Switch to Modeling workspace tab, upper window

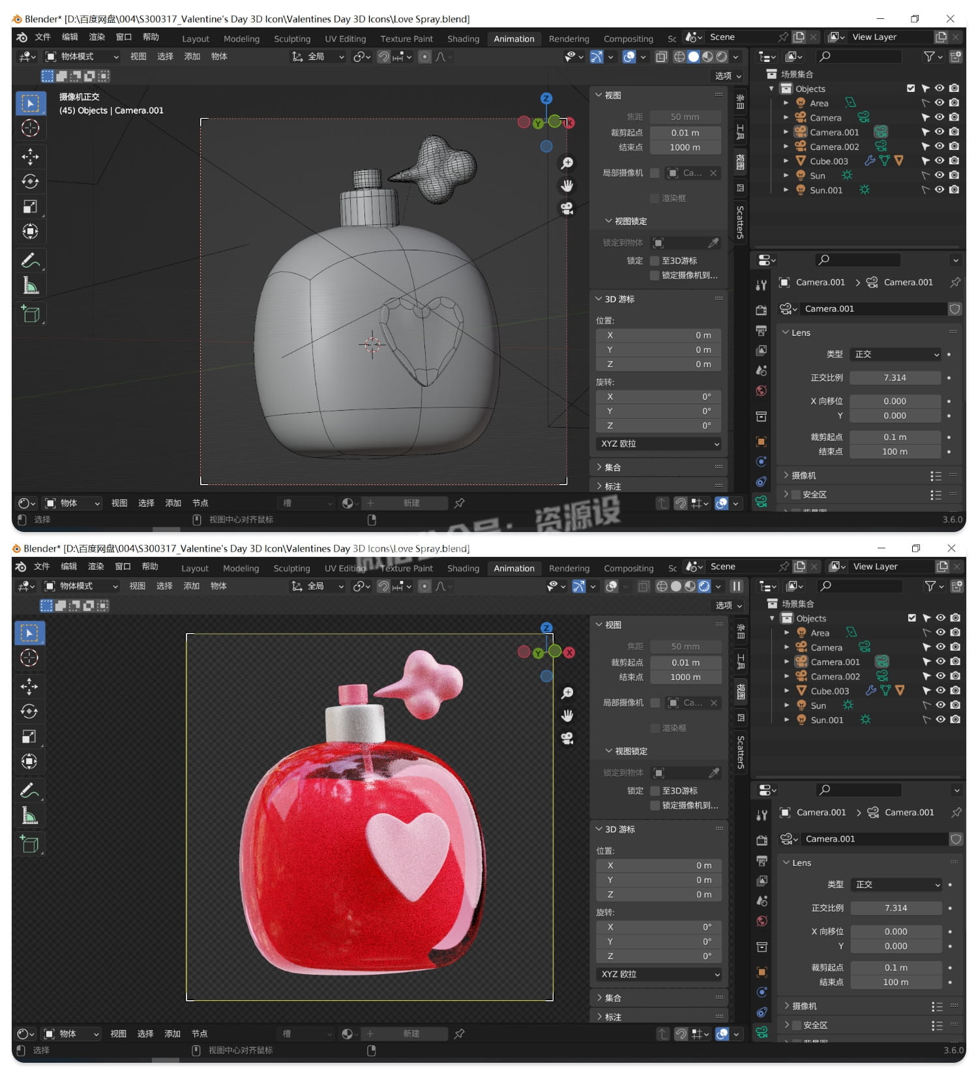pyautogui.click(x=241, y=39)
